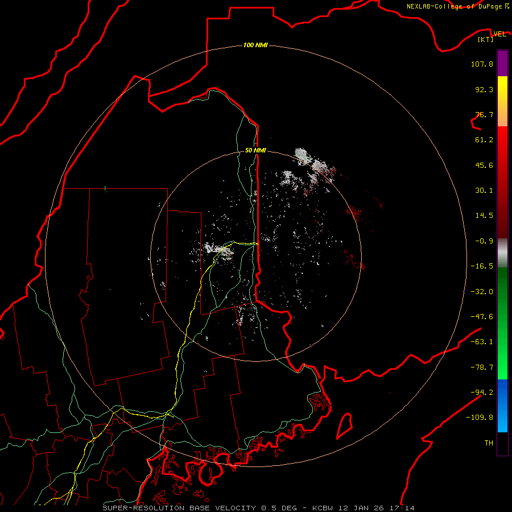
Task: Click the small island outline off the southeast coast
Action: [x=345, y=426]
